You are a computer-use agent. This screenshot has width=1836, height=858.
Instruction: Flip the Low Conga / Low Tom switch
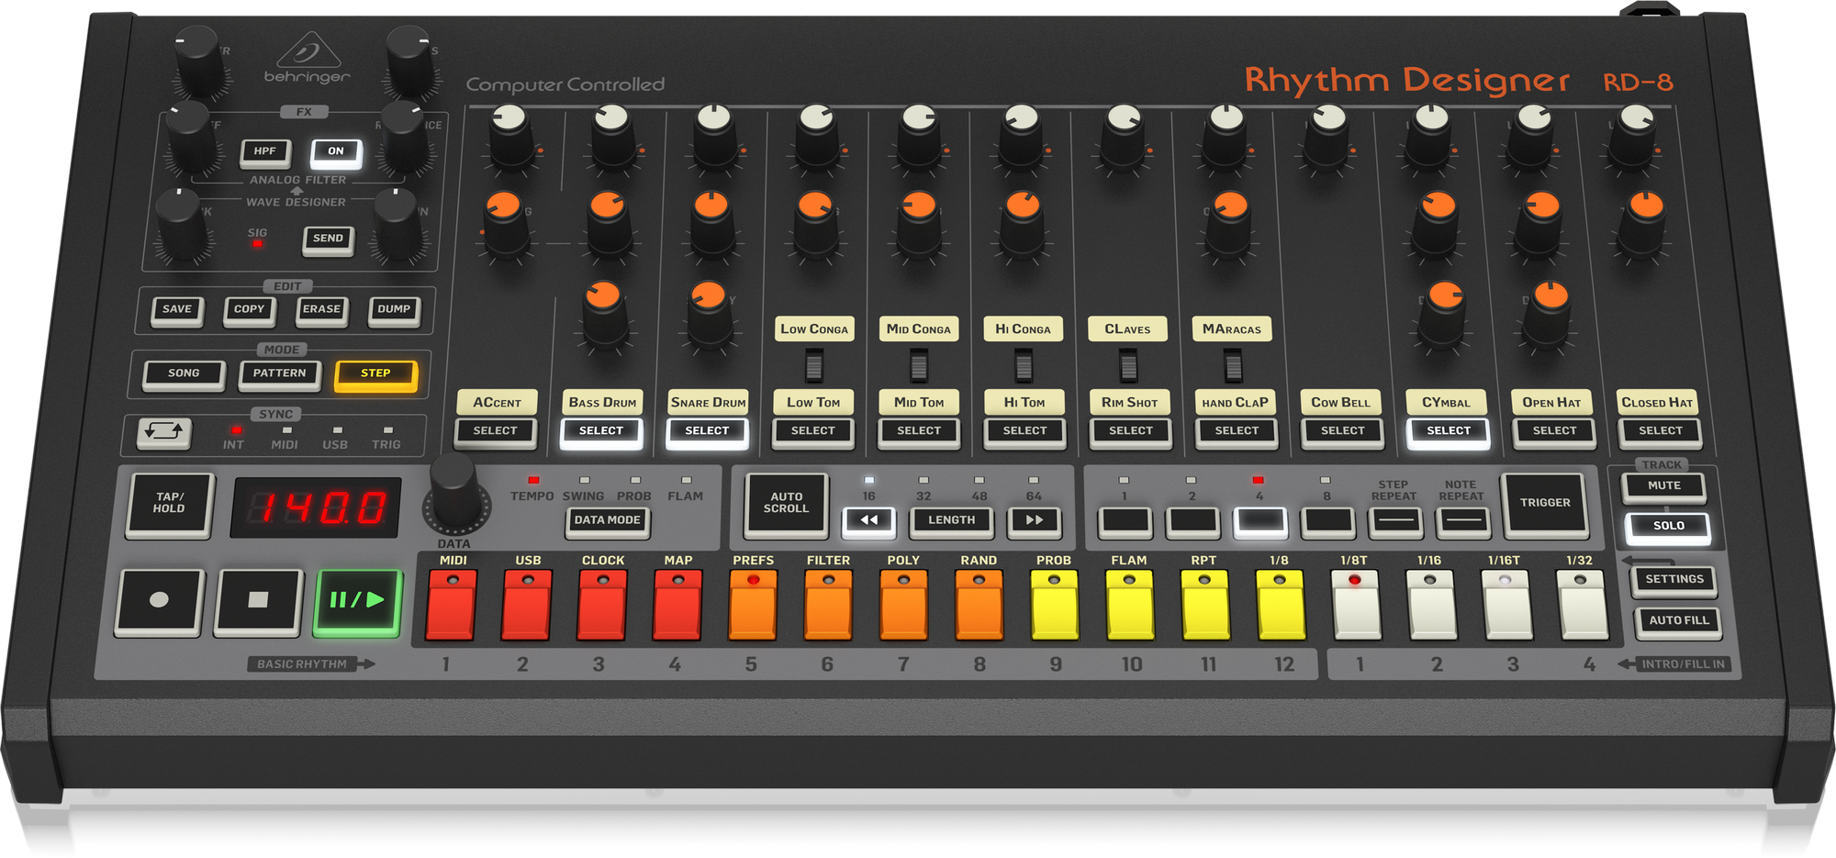click(x=813, y=367)
